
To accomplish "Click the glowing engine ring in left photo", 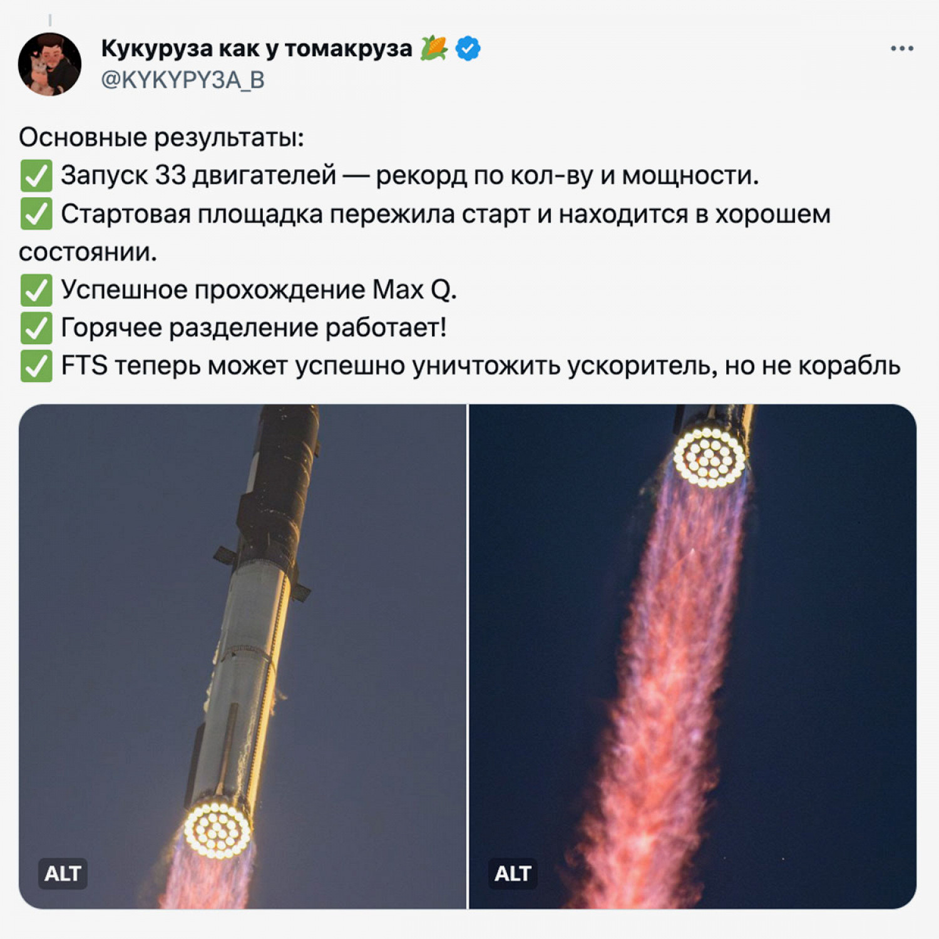I will click(217, 829).
